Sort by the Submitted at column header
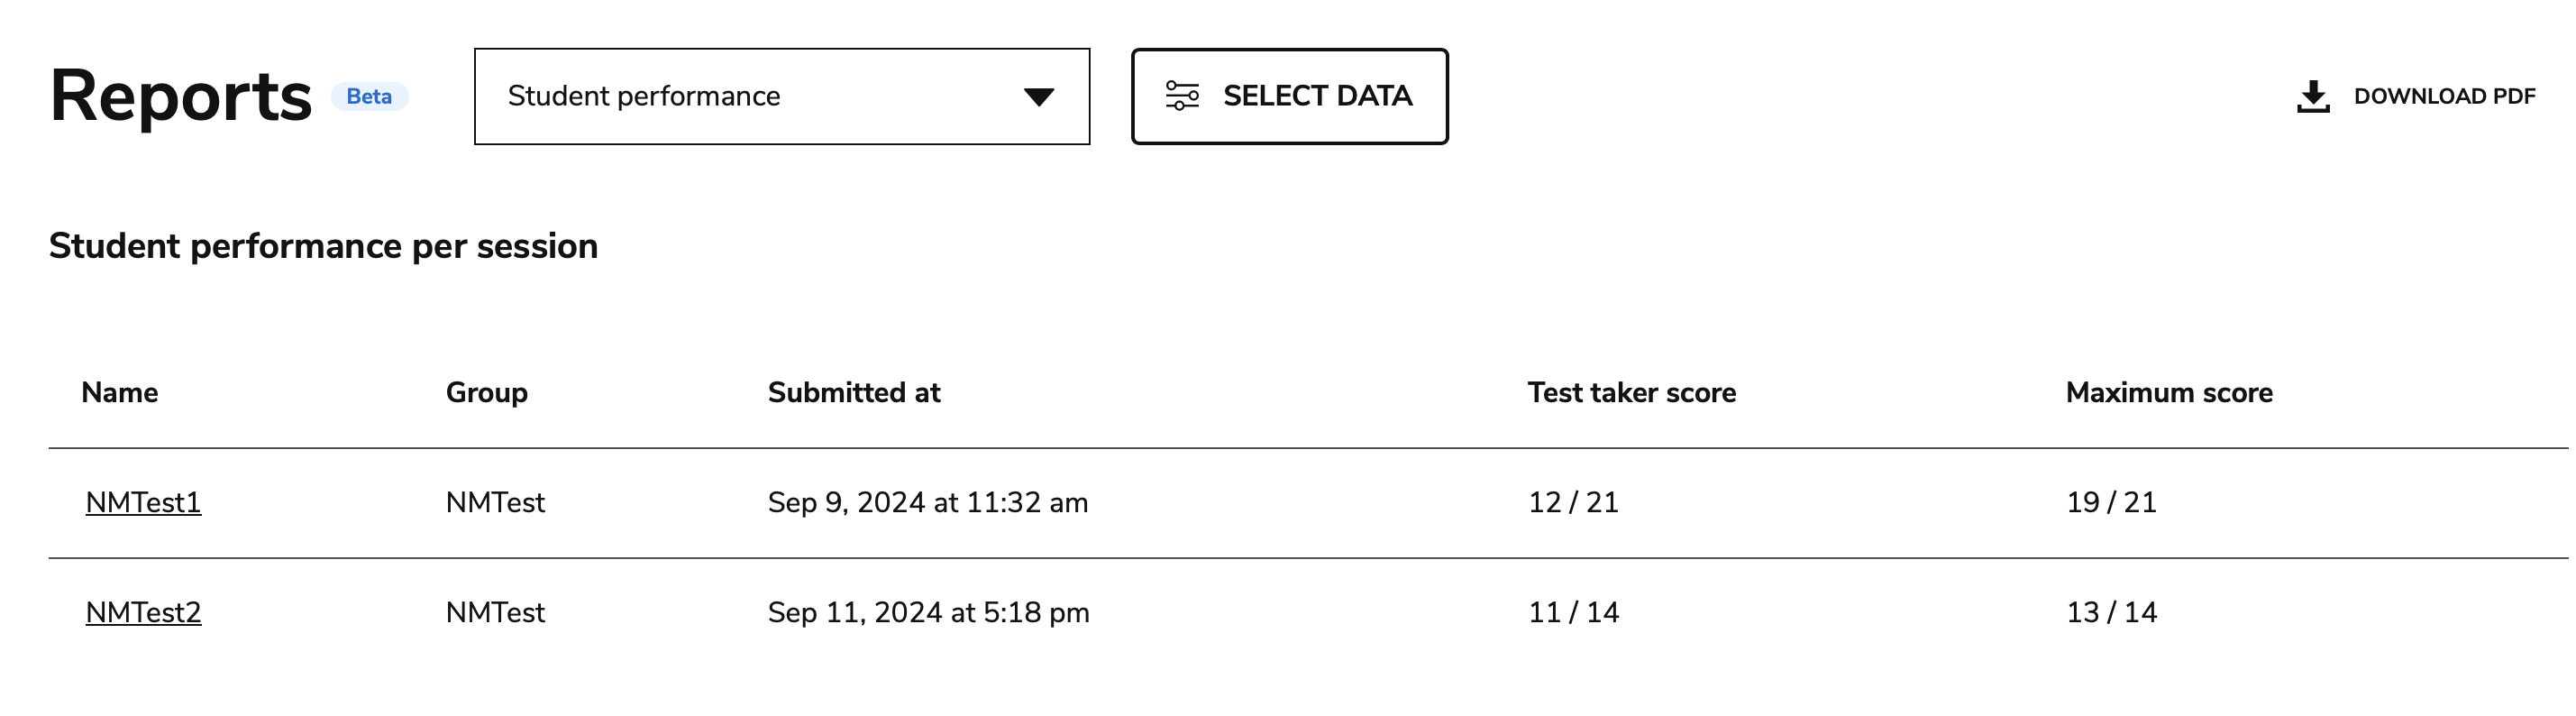 [x=853, y=392]
